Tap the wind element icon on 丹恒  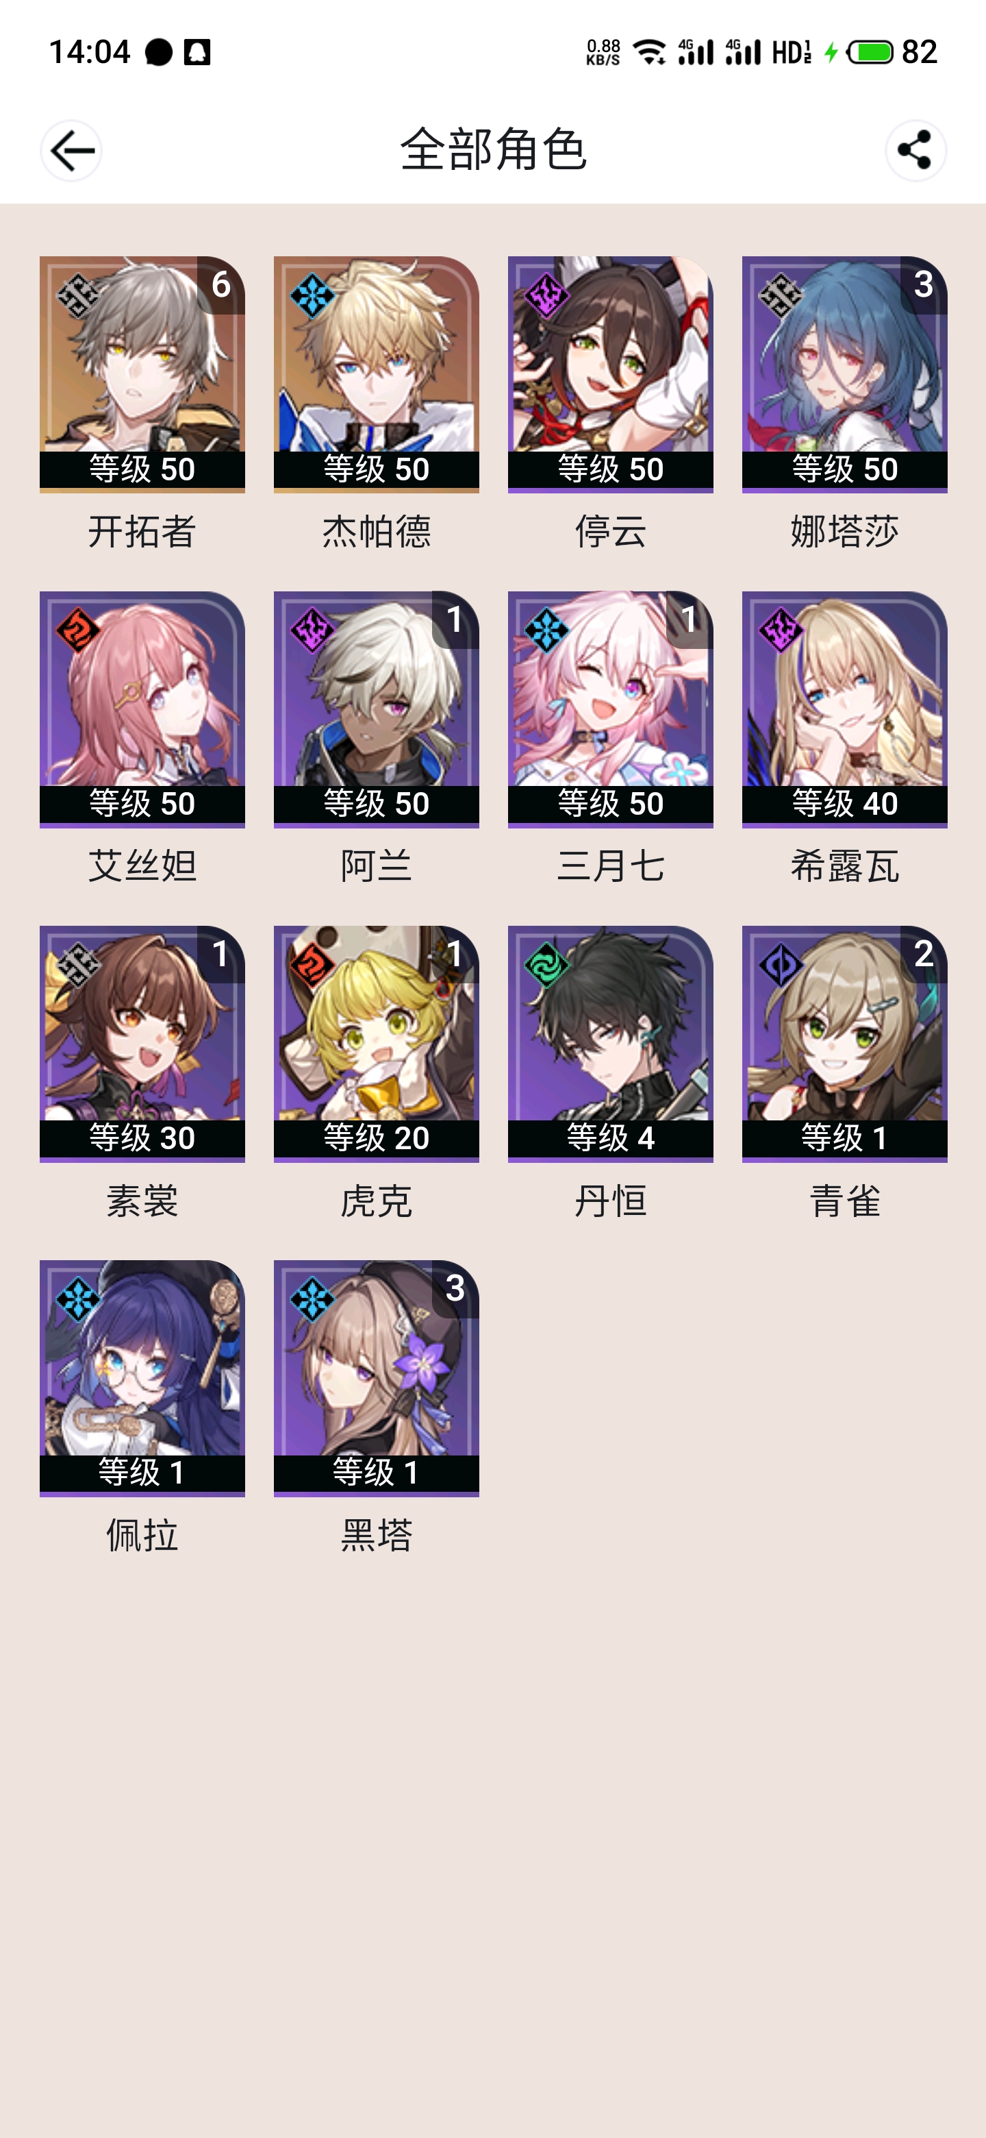point(546,964)
